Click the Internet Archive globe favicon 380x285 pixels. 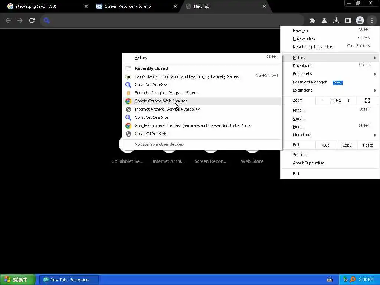pyautogui.click(x=128, y=109)
